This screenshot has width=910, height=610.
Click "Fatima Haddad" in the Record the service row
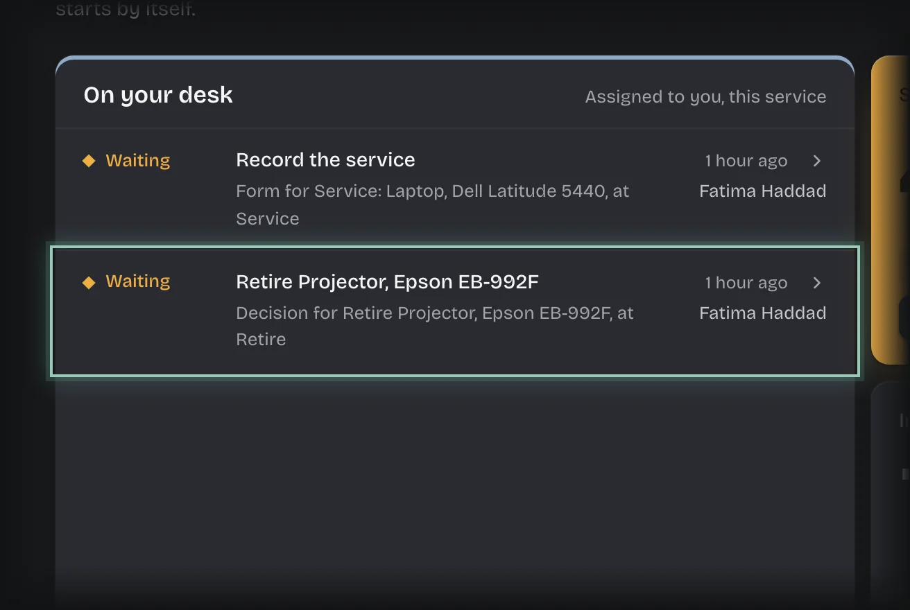[x=762, y=191]
